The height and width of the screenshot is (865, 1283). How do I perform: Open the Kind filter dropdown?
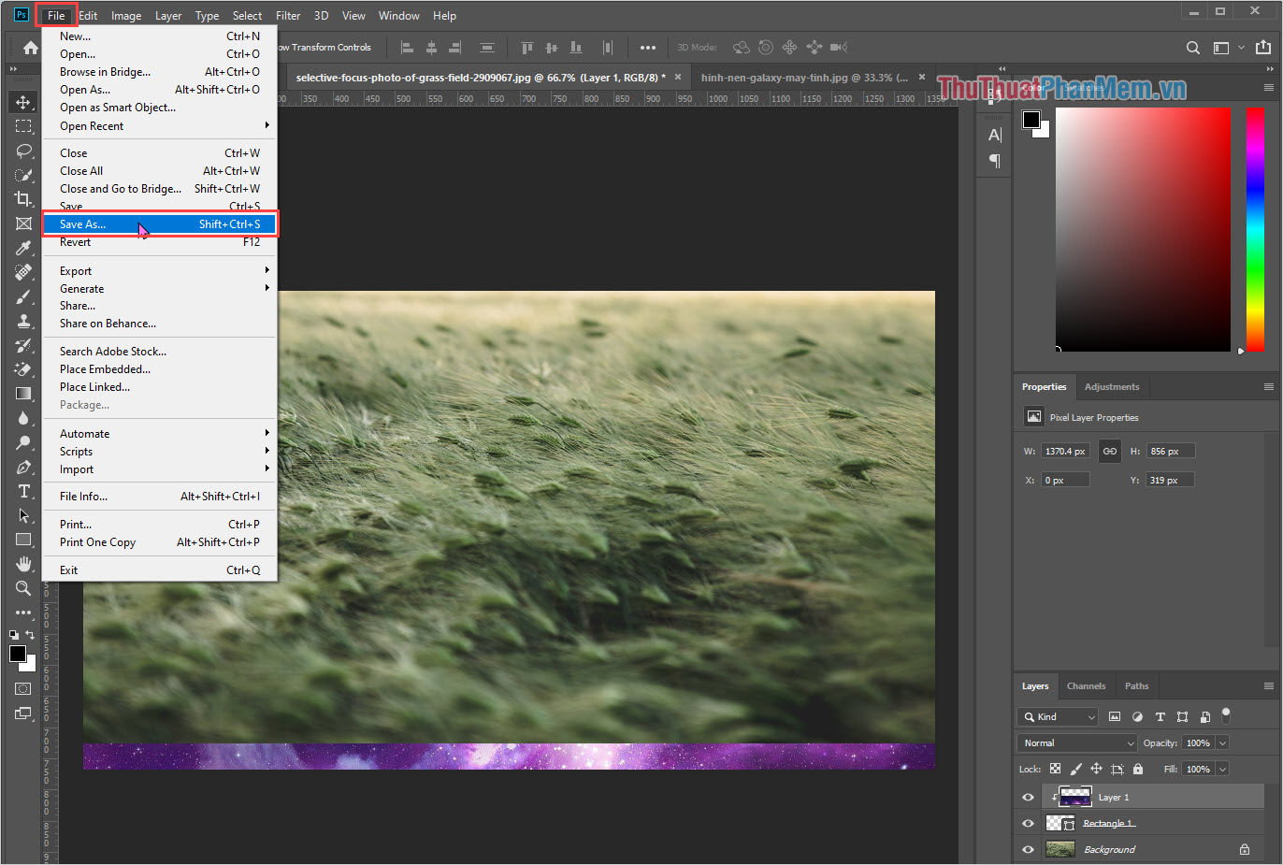tap(1058, 716)
